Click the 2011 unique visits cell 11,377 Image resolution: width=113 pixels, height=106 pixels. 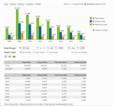coord(44,91)
